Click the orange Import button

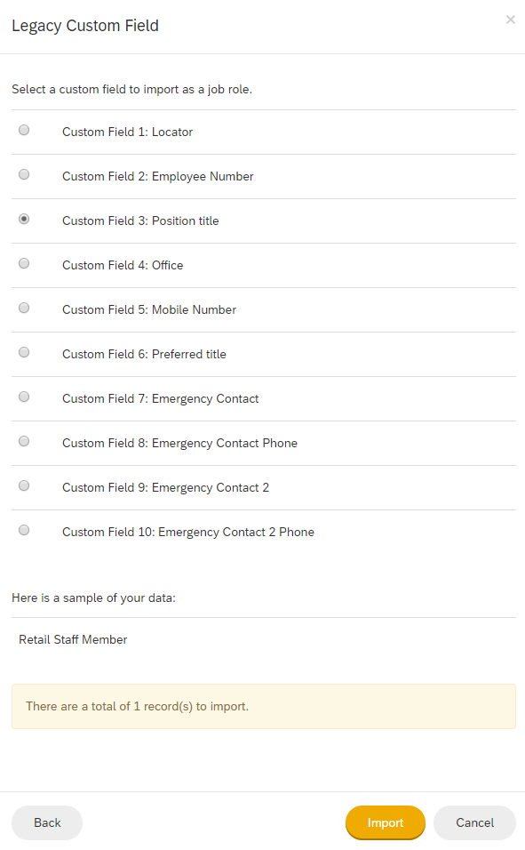tap(386, 822)
